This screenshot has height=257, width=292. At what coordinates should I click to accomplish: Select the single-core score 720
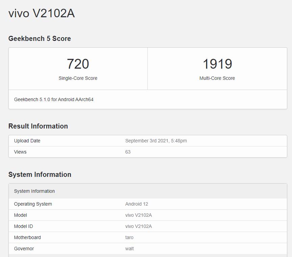pos(78,64)
